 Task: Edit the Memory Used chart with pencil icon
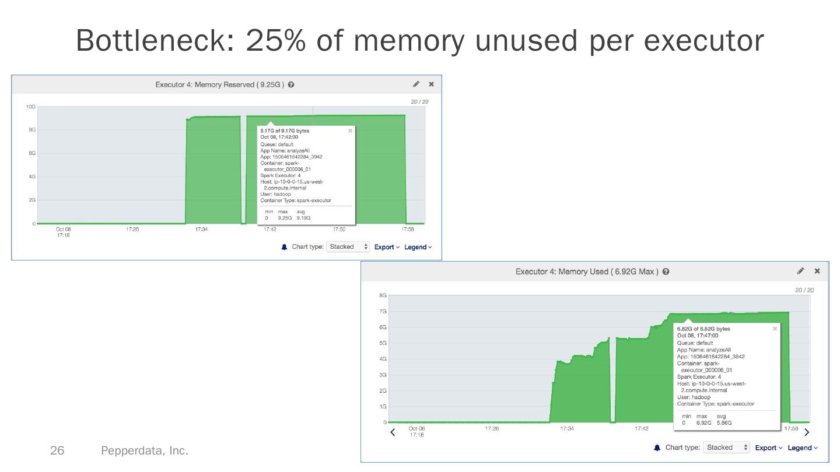[801, 271]
